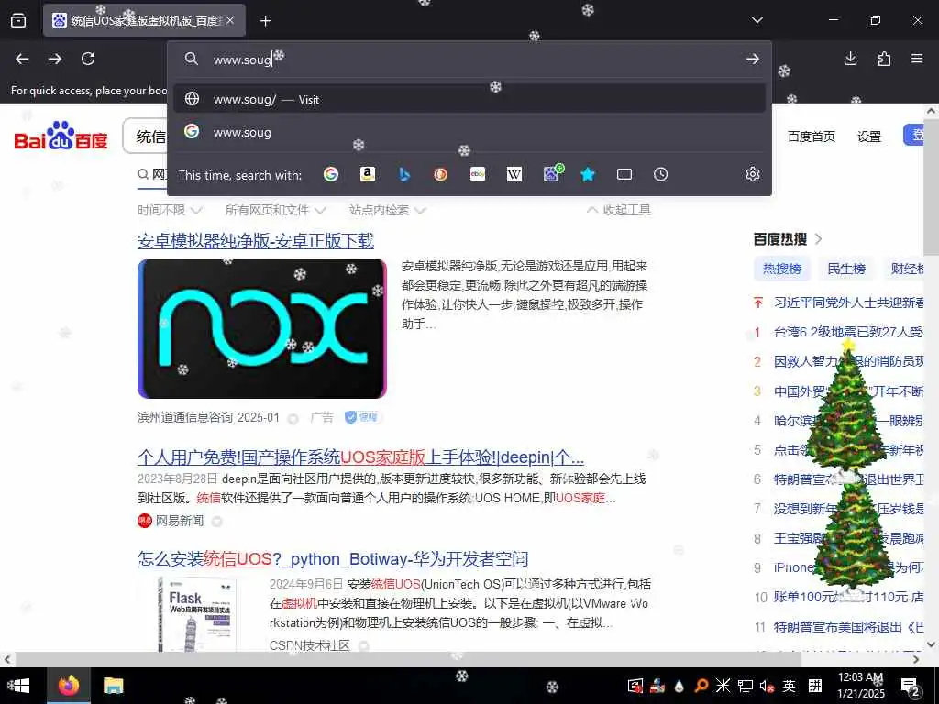
Task: Reload the current page
Action: [88, 59]
